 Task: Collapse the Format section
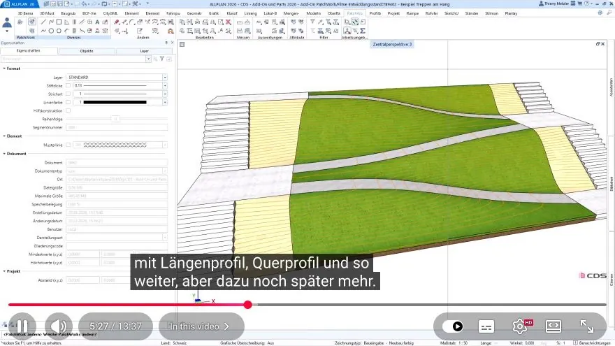pyautogui.click(x=4, y=69)
